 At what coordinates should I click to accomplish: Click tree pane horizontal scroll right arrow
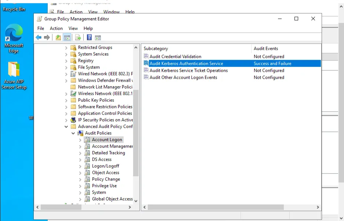tap(130, 207)
